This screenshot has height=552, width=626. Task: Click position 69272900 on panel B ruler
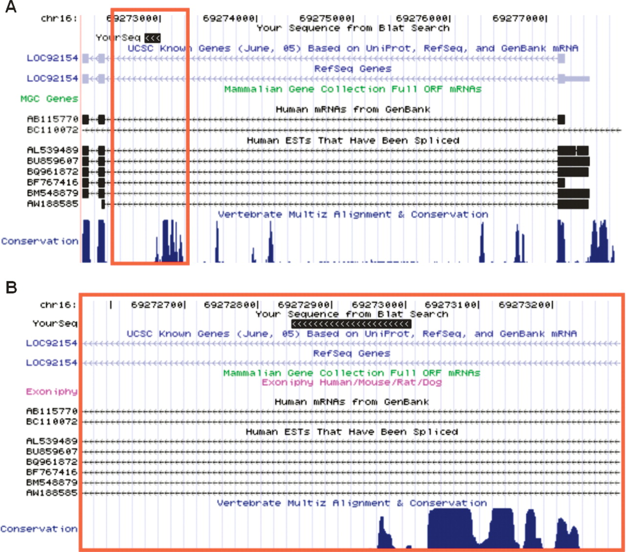[x=304, y=305]
